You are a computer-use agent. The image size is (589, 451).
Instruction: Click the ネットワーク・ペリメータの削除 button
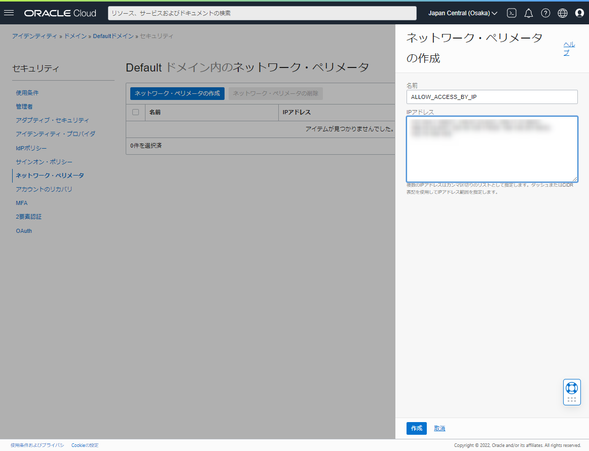tap(275, 93)
